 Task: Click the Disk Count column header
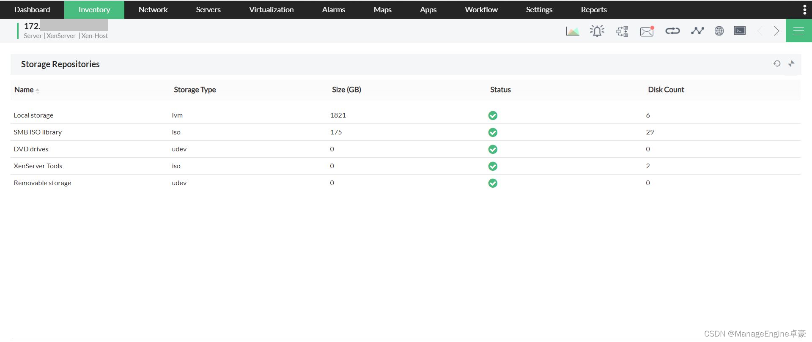coord(666,90)
